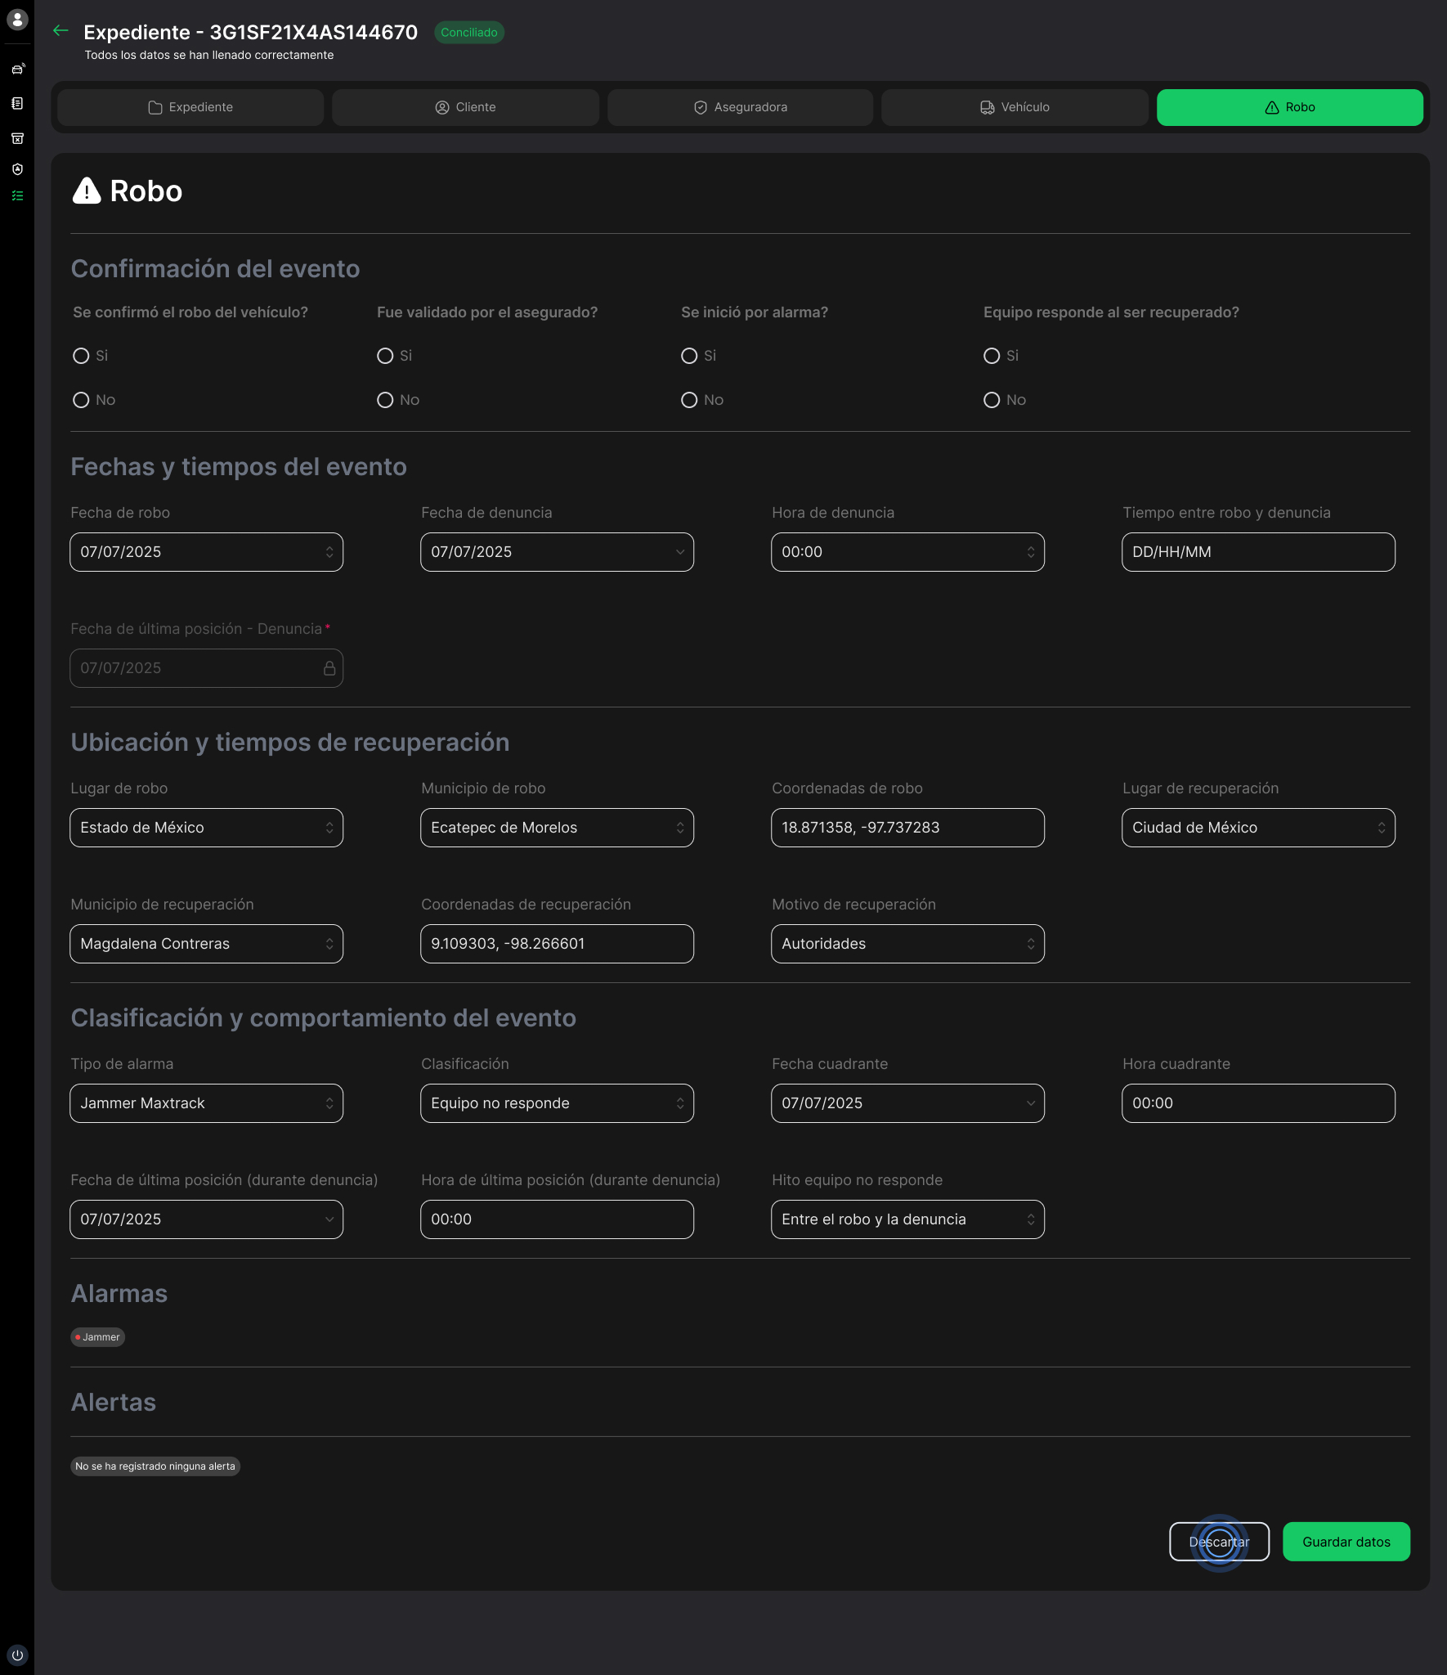Image resolution: width=1447 pixels, height=1675 pixels.
Task: Select No for equipo responde al ser recuperado
Action: coord(992,400)
